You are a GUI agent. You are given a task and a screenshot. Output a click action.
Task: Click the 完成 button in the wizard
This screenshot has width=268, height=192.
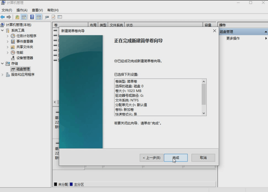click(x=176, y=158)
